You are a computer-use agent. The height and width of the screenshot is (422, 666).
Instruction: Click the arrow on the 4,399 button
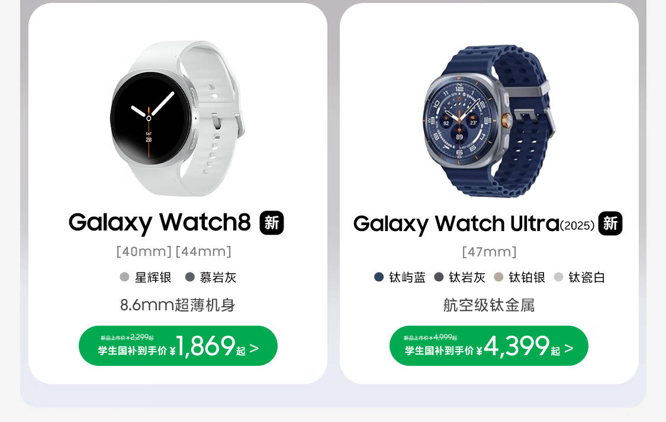pyautogui.click(x=569, y=348)
